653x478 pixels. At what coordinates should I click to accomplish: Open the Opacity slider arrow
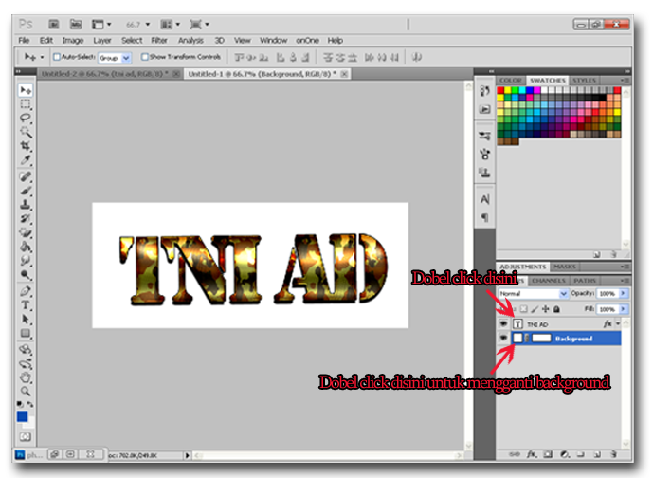click(623, 294)
